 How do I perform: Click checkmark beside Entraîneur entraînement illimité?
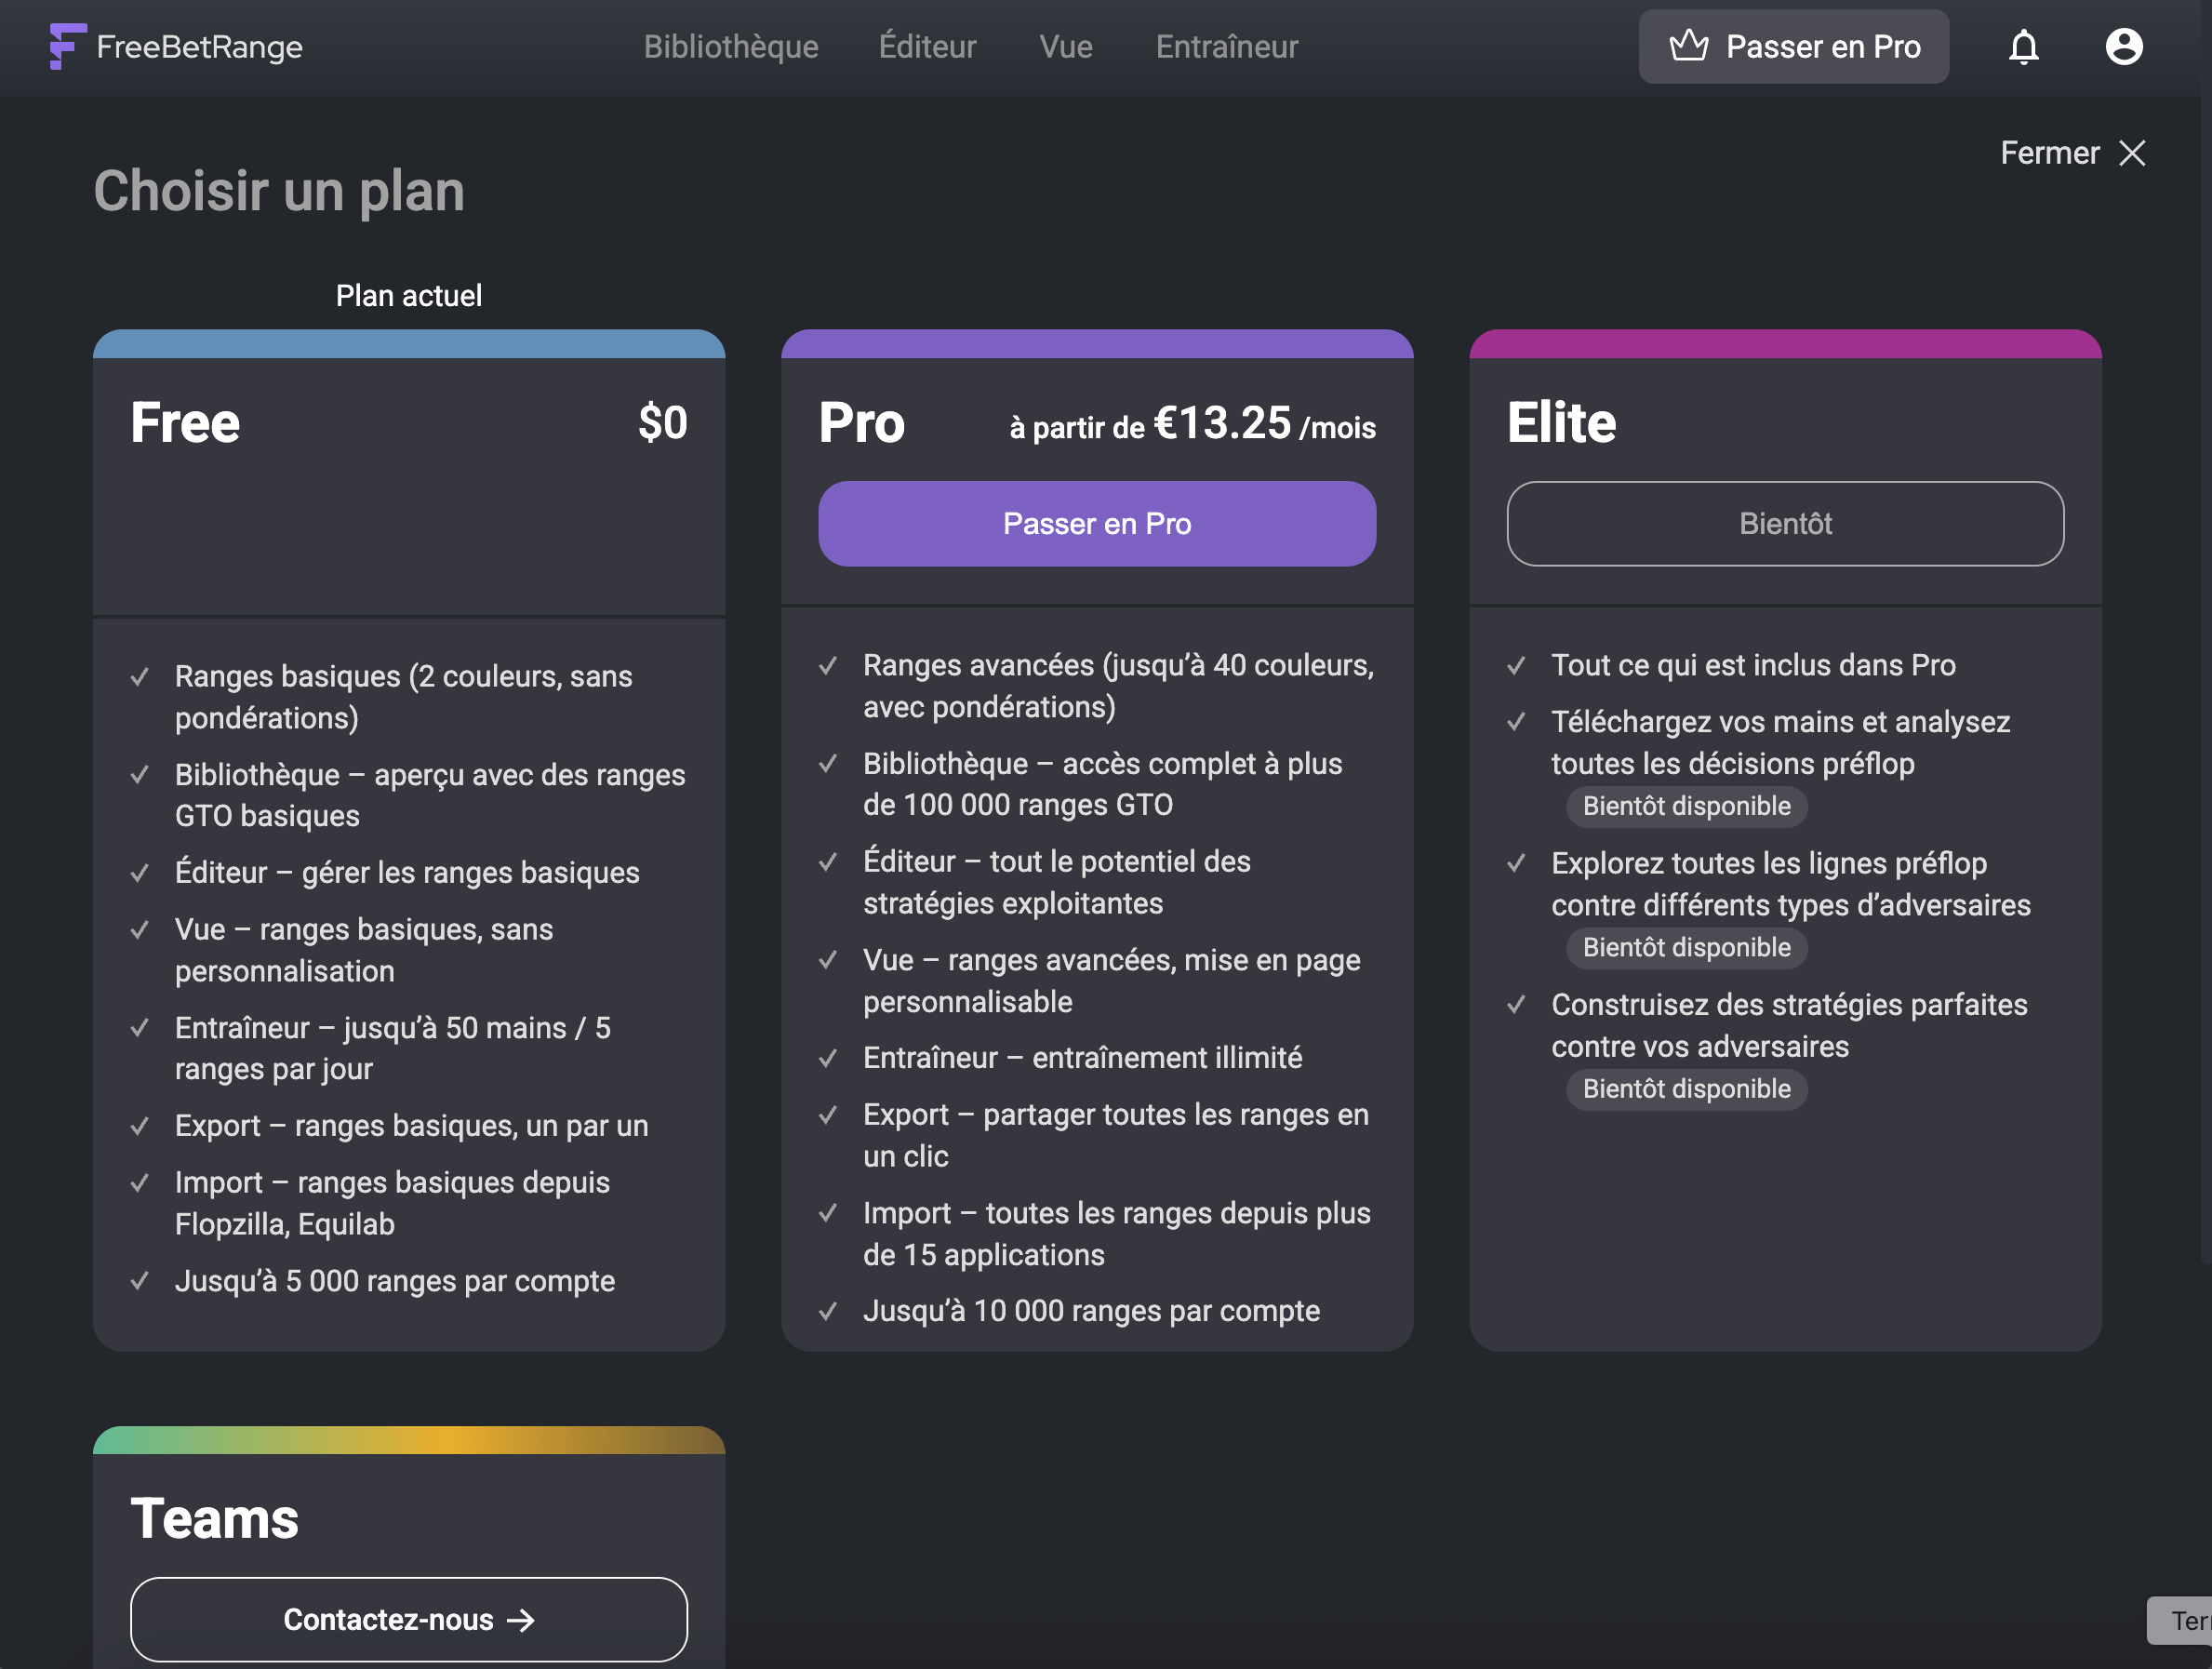828,1058
